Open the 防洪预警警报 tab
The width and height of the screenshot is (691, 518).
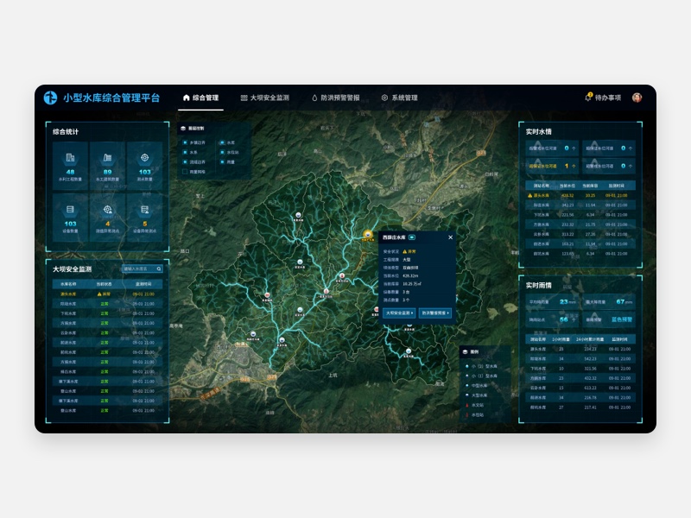(336, 98)
